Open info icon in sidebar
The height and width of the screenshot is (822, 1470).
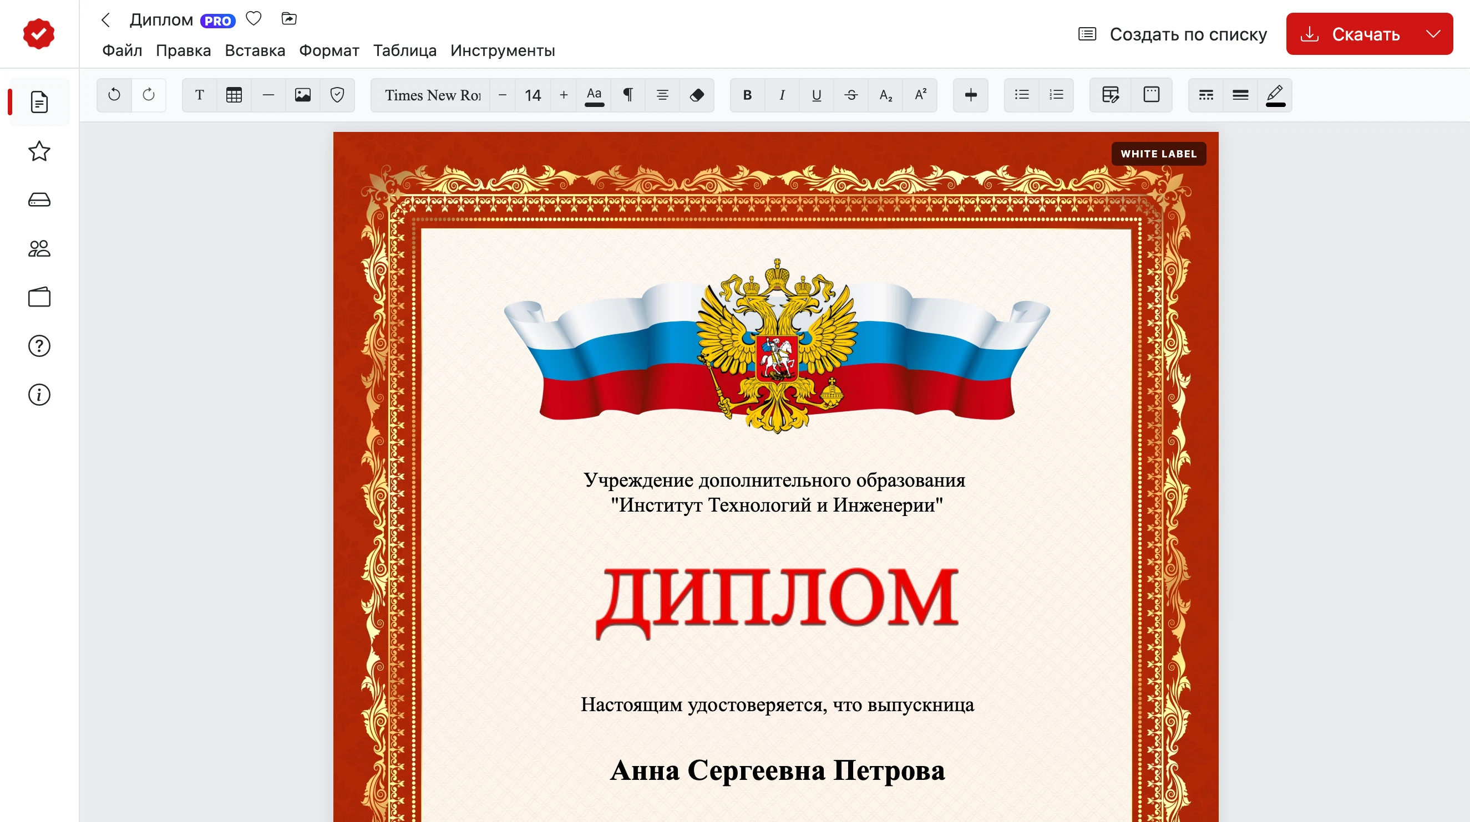coord(39,395)
